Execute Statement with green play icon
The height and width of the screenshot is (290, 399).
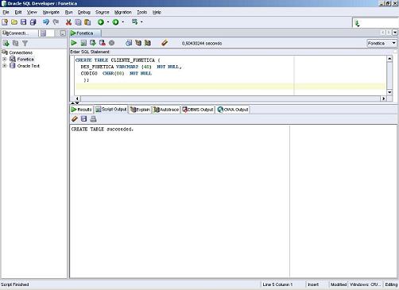pos(74,43)
